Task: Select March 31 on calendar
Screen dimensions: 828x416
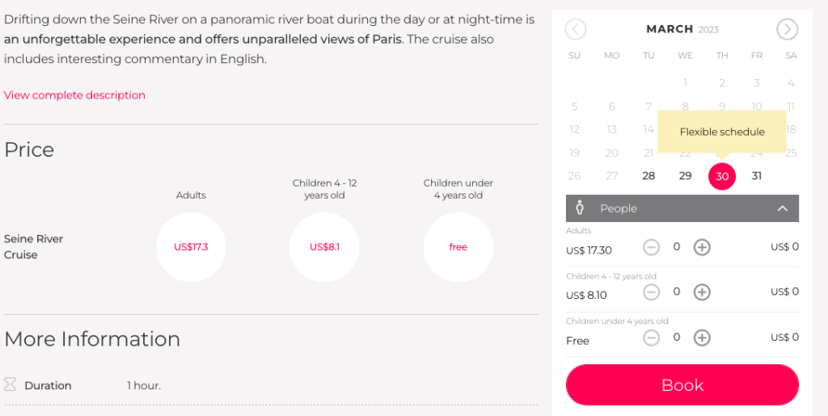Action: (x=756, y=176)
